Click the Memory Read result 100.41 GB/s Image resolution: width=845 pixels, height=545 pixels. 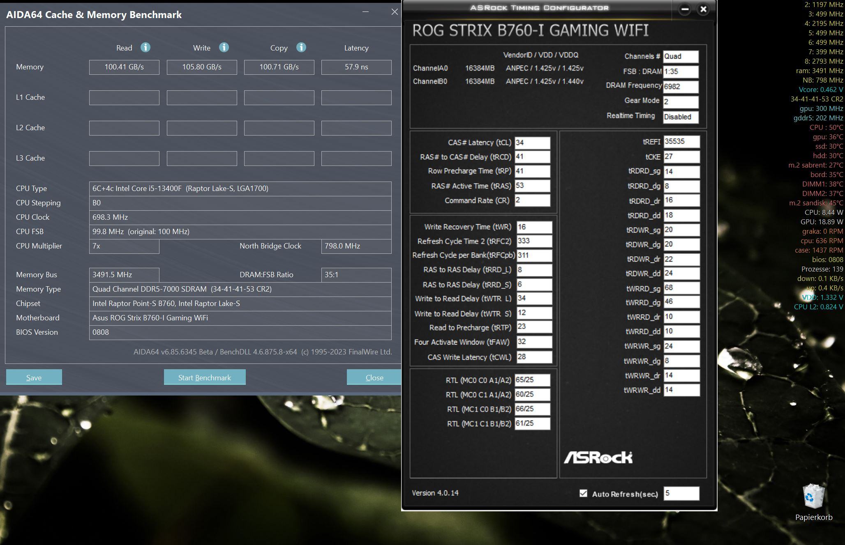click(x=124, y=67)
